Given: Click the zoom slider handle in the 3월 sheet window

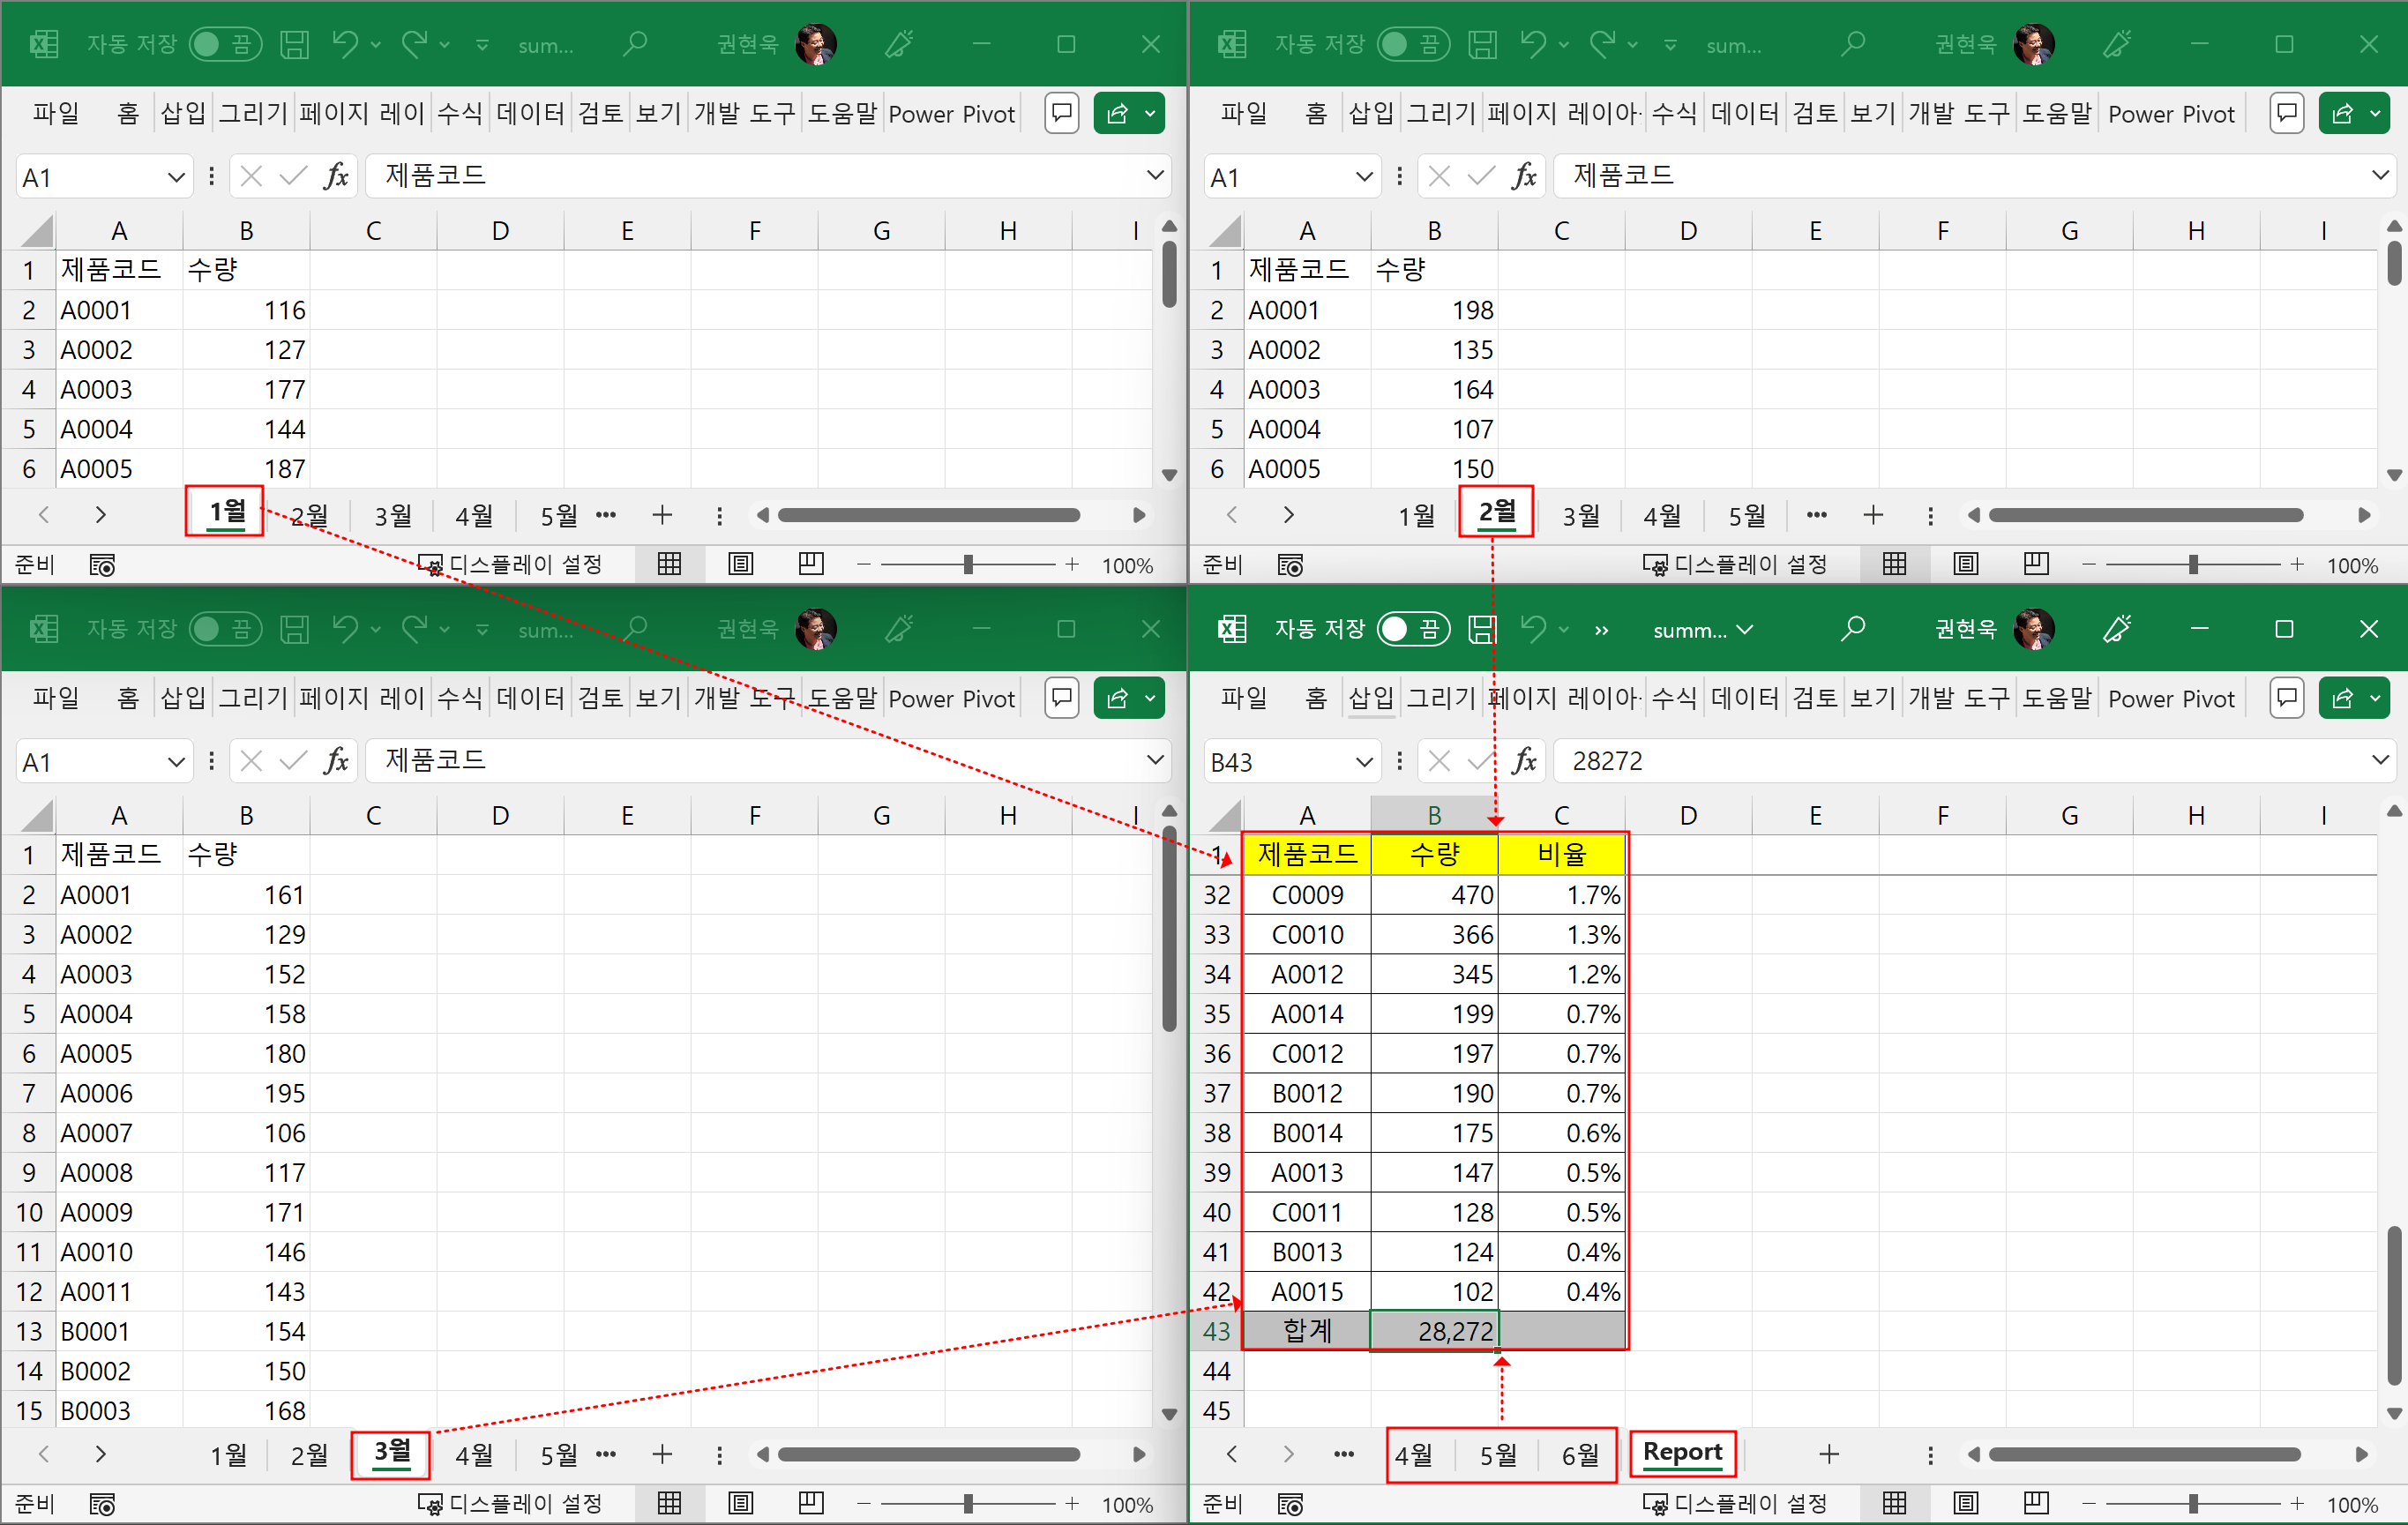Looking at the screenshot, I should (x=967, y=1503).
